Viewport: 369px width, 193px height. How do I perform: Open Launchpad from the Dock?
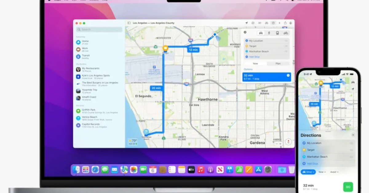pyautogui.click(x=86, y=169)
